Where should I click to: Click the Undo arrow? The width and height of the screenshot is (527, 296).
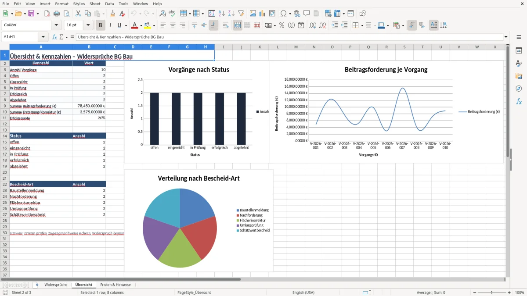[134, 14]
